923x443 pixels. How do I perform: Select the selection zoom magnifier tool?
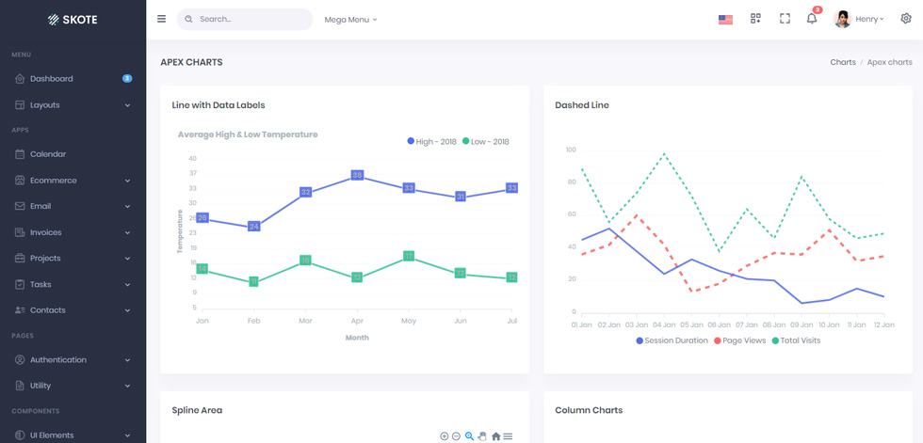(469, 436)
